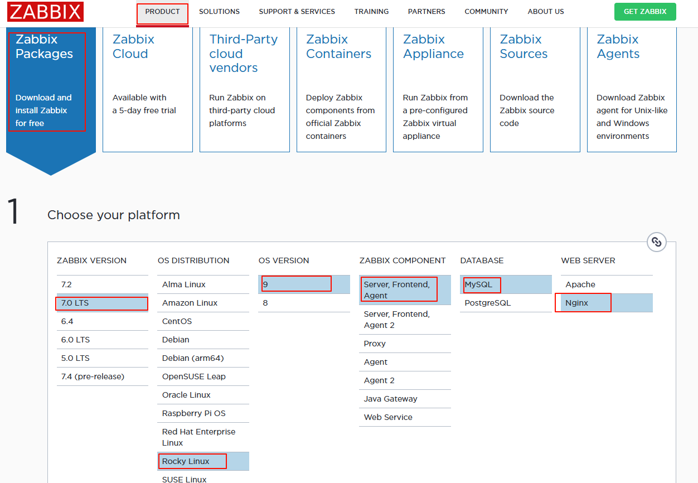
Task: Pick Debian (arm64) distribution
Action: pyautogui.click(x=203, y=358)
